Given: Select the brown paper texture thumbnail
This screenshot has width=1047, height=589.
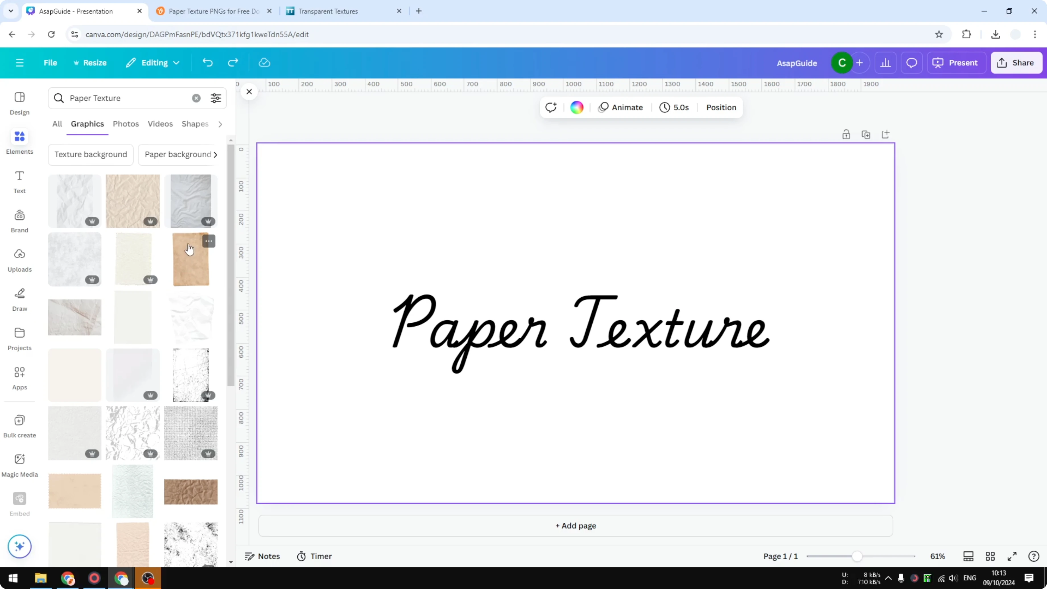Looking at the screenshot, I should (191, 259).
